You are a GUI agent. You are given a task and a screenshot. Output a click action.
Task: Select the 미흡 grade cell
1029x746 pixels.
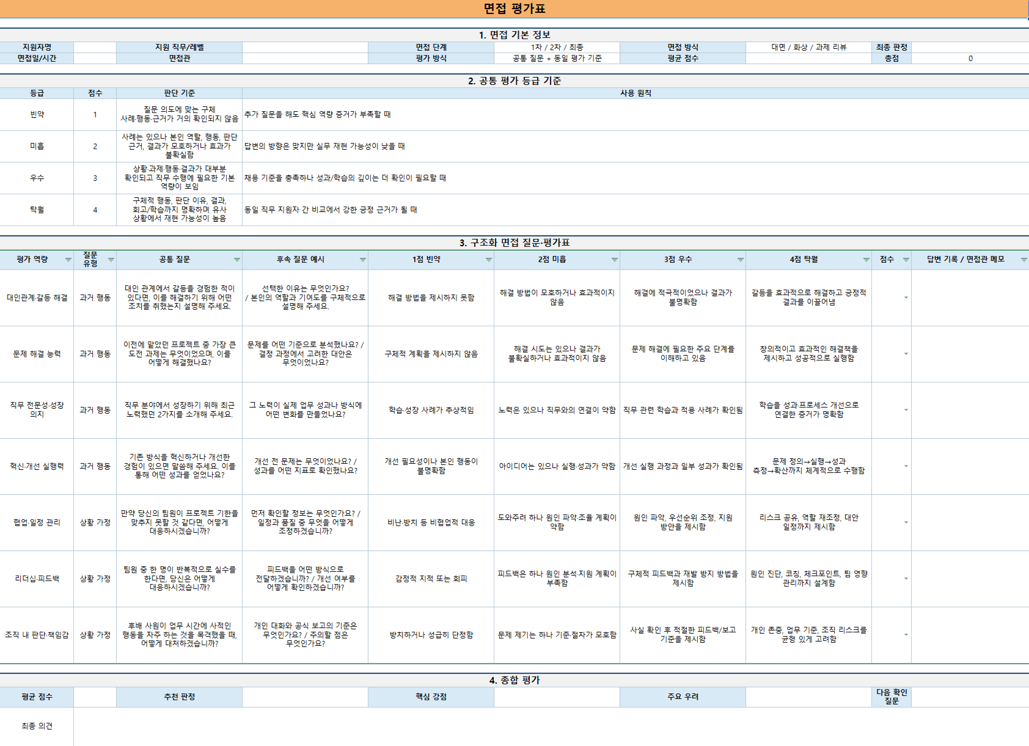click(37, 147)
